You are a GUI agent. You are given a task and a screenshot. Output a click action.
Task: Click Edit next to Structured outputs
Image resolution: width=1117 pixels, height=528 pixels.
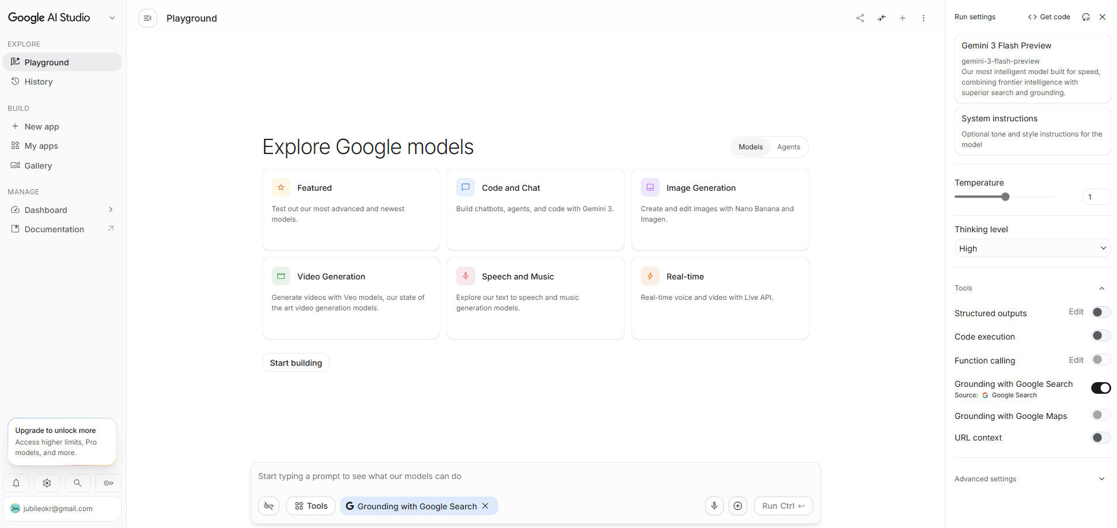click(1076, 312)
